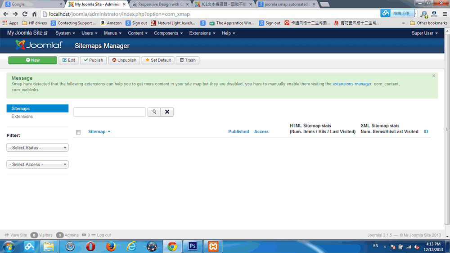Open the Users menu
The height and width of the screenshot is (253, 450).
pyautogui.click(x=89, y=33)
